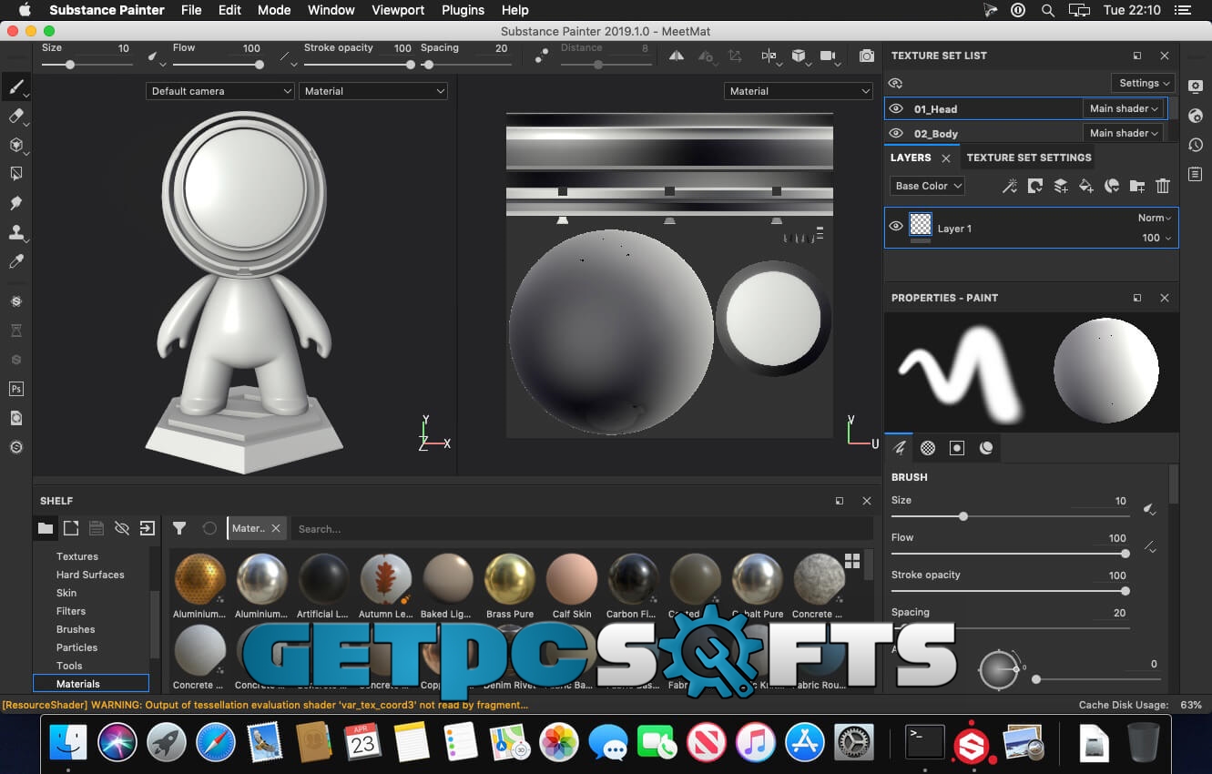The width and height of the screenshot is (1212, 774).
Task: Open Layer 1 Norm blending mode dropdown
Action: pyautogui.click(x=1155, y=218)
